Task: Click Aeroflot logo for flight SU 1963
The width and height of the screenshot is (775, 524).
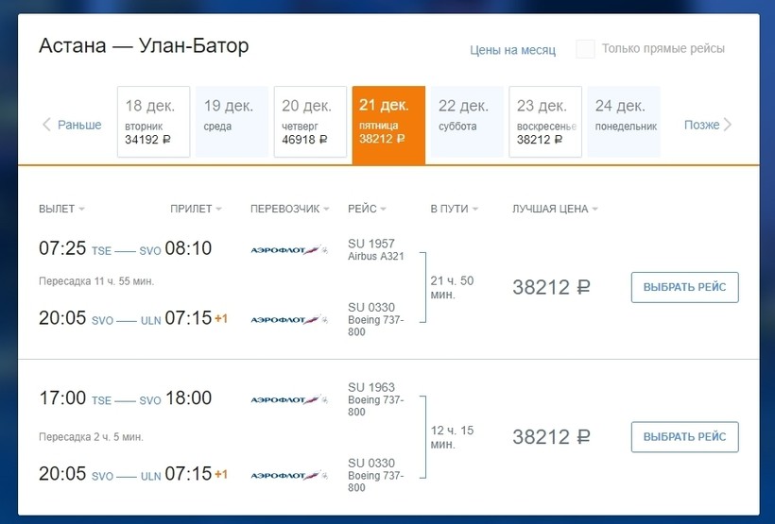Action: [x=289, y=399]
